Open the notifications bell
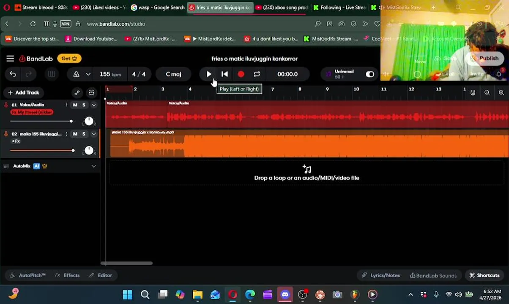Viewport: 509px width, 304px height. pyautogui.click(x=499, y=74)
